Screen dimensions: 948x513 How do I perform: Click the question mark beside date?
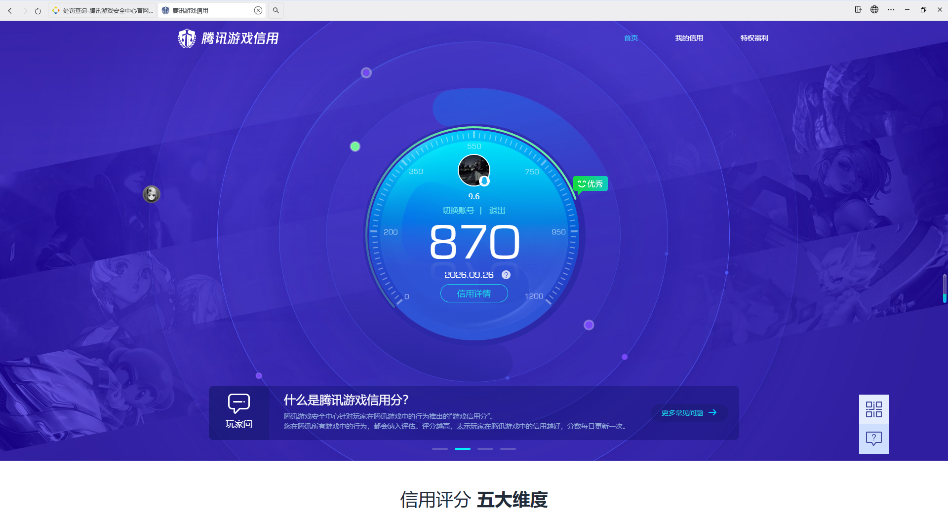[506, 275]
